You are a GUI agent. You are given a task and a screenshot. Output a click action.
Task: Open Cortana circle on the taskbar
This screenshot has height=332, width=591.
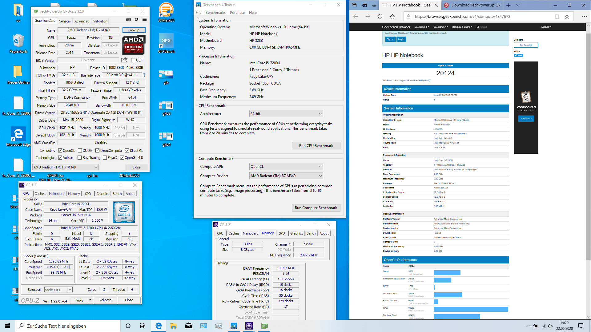click(x=128, y=326)
